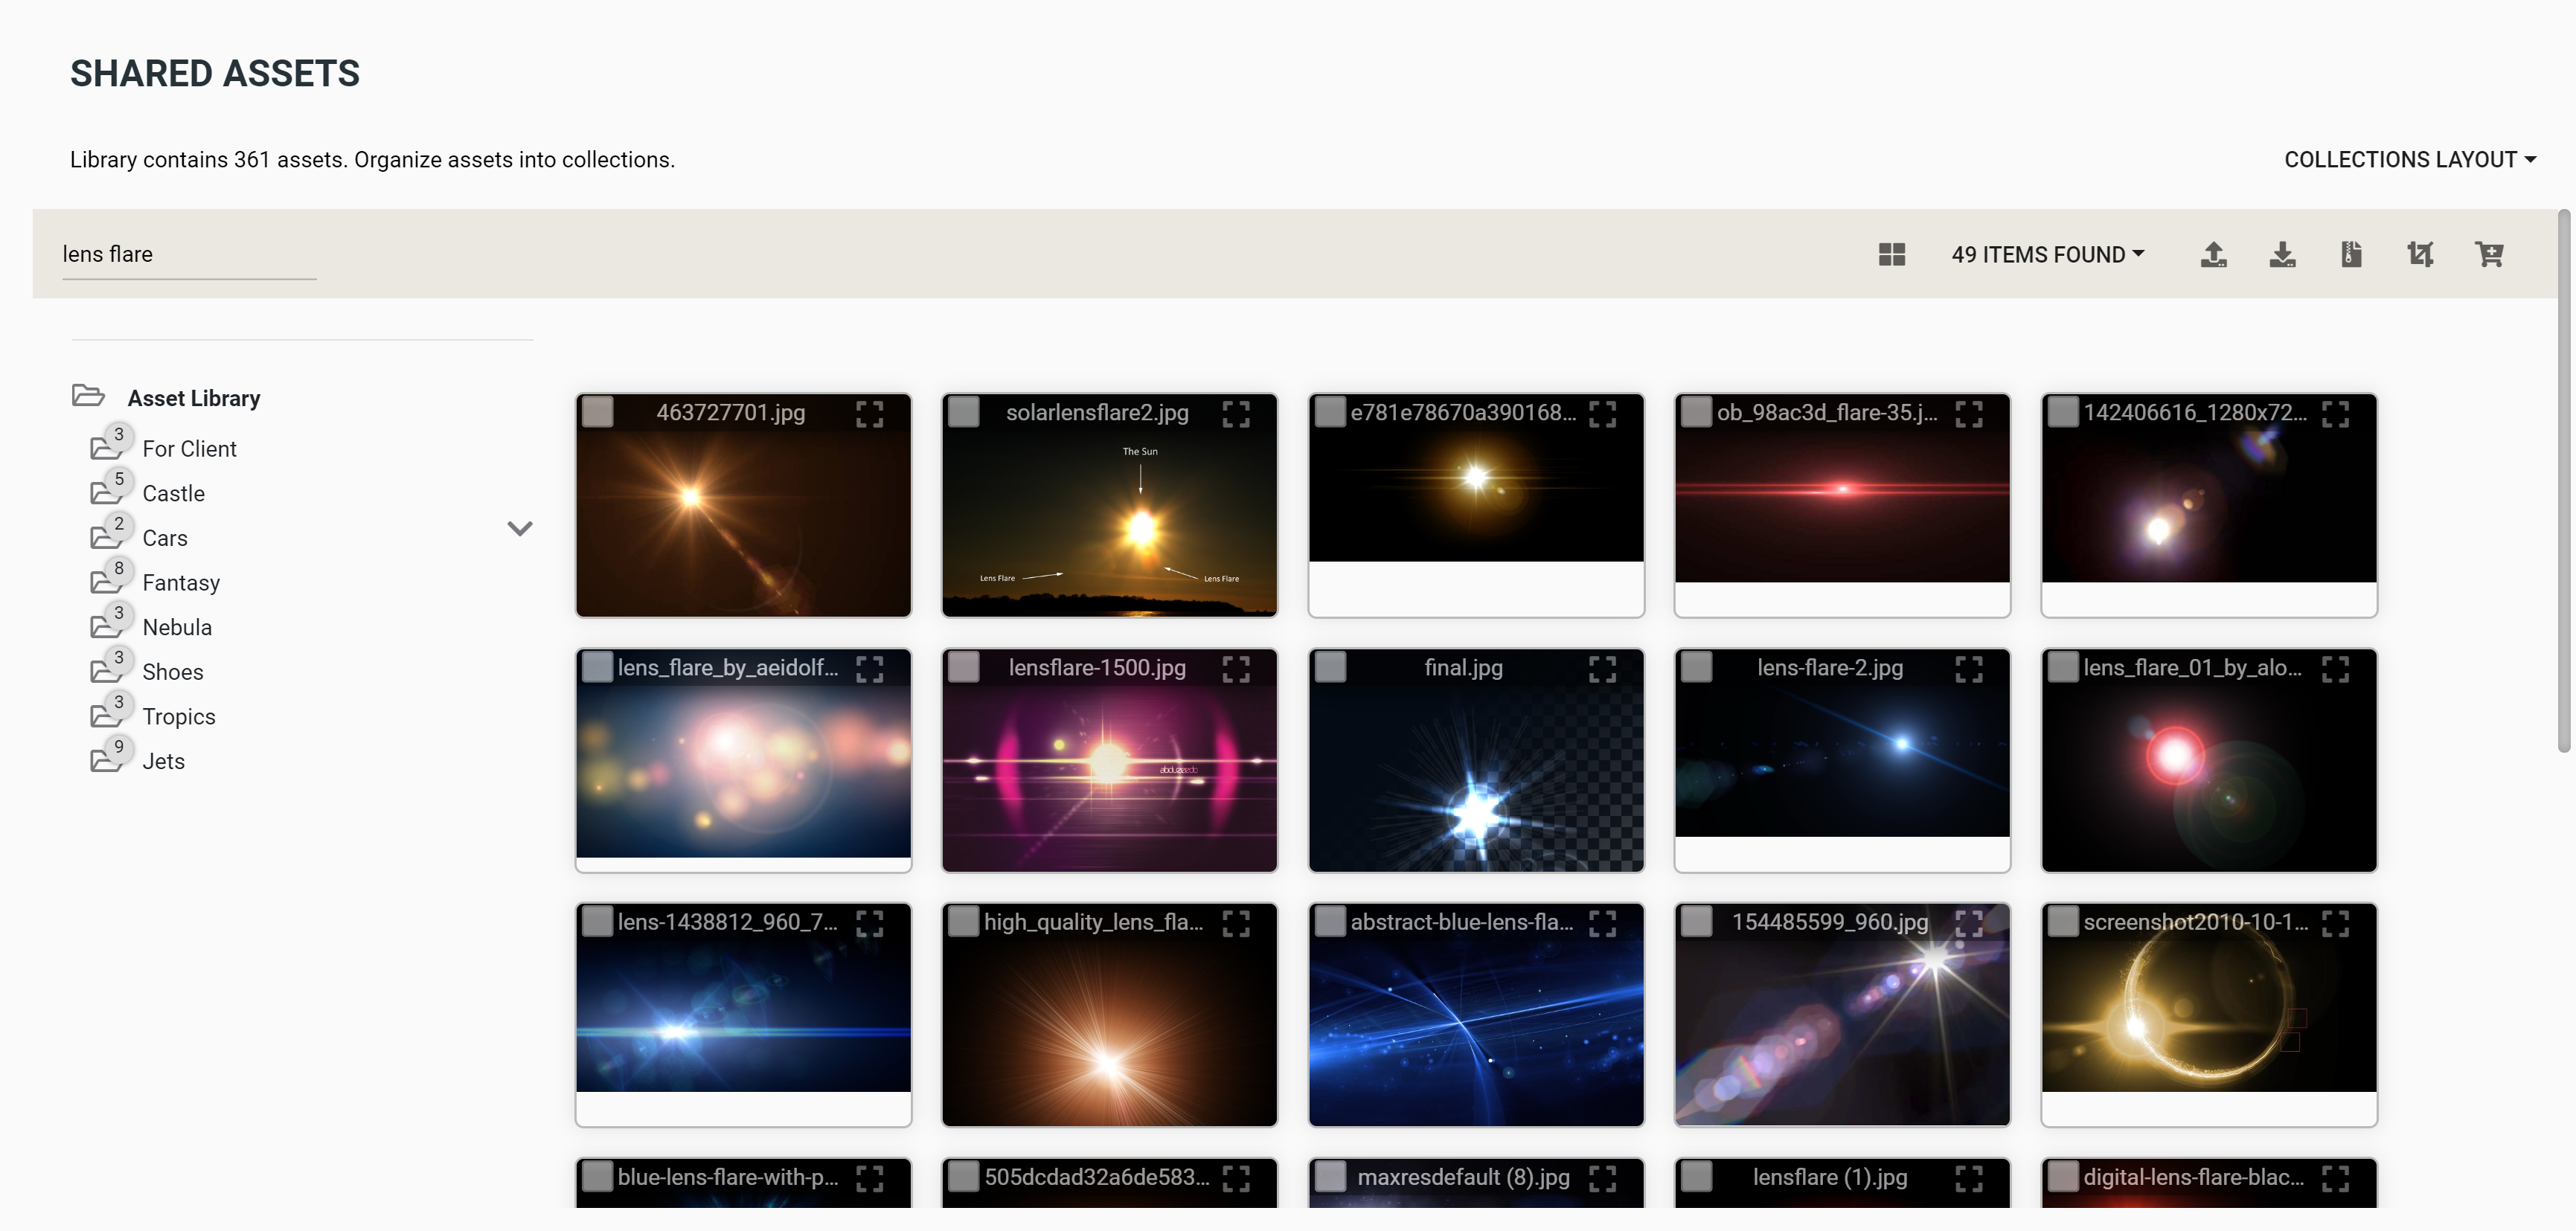Expand fullscreen preview of 154485599_960.jpg
The width and height of the screenshot is (2576, 1231).
(x=1969, y=923)
